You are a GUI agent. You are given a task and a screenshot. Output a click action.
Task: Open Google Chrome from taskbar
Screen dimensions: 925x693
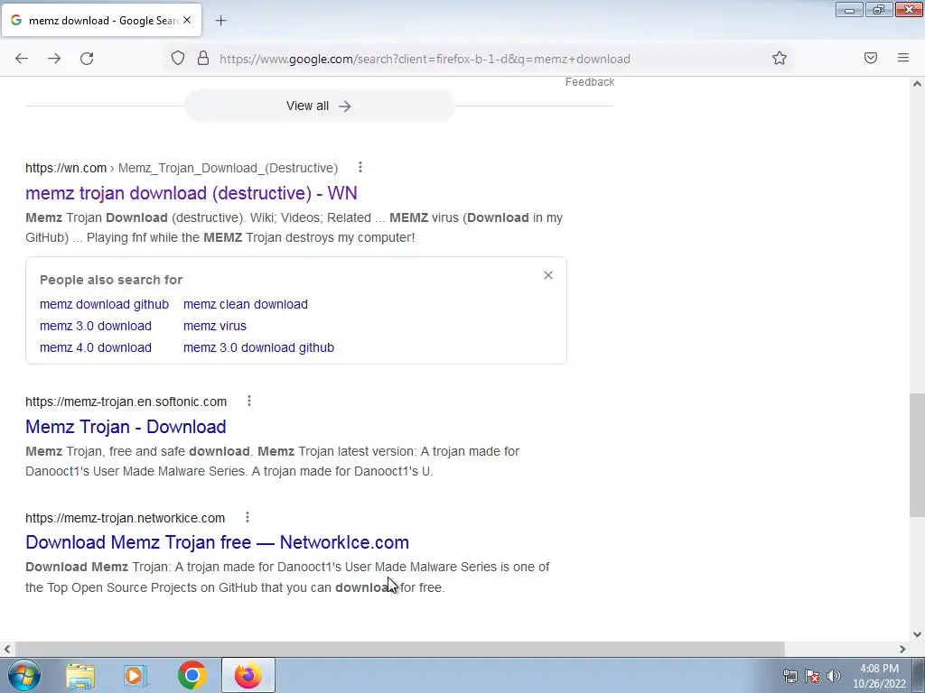tap(192, 675)
